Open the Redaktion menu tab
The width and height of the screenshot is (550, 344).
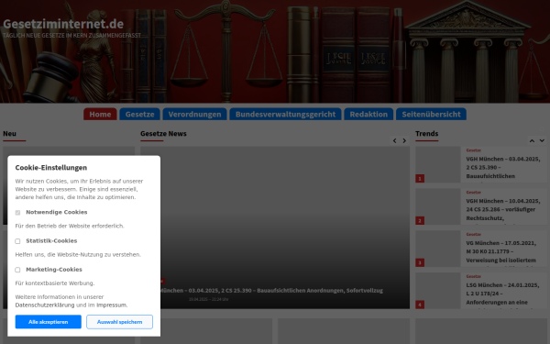point(368,114)
